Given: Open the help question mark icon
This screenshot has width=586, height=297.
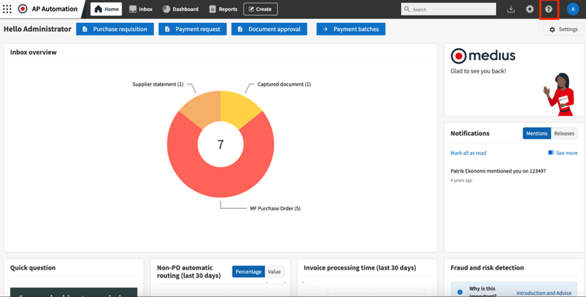Looking at the screenshot, I should coord(549,10).
